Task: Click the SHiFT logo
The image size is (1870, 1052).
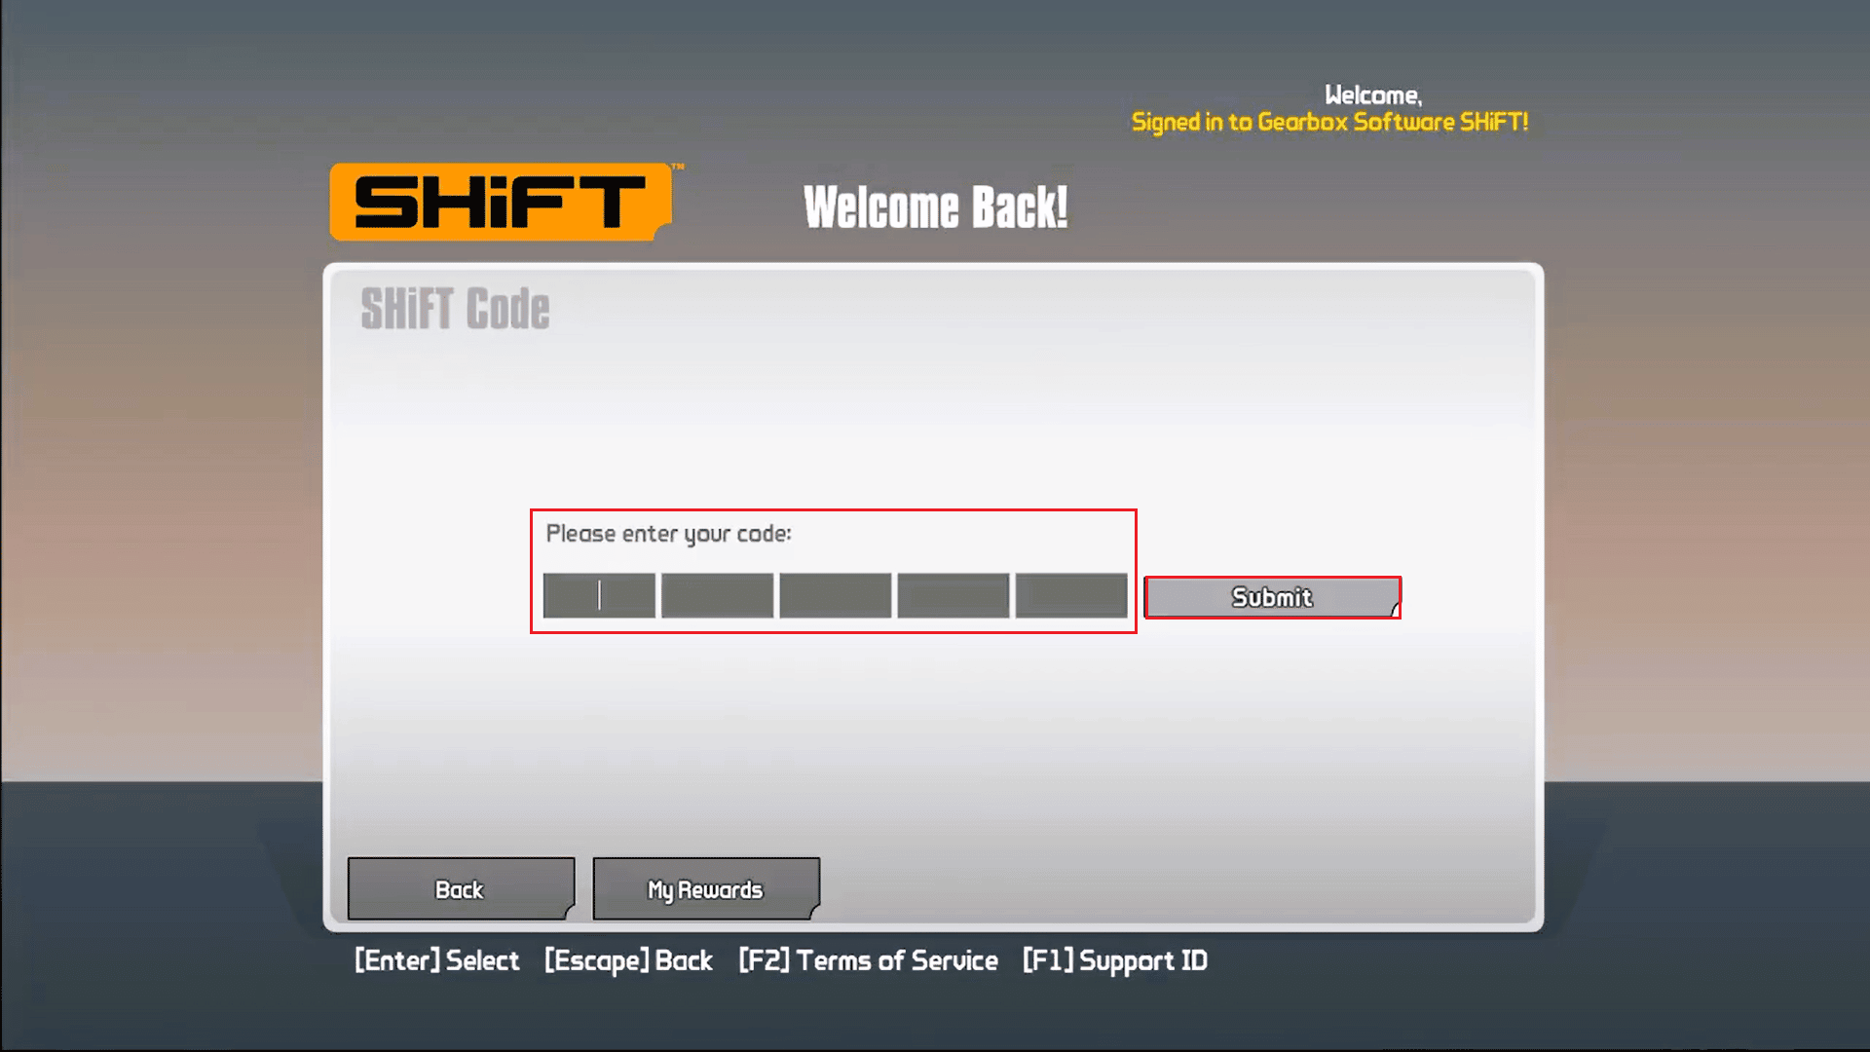Action: tap(502, 202)
